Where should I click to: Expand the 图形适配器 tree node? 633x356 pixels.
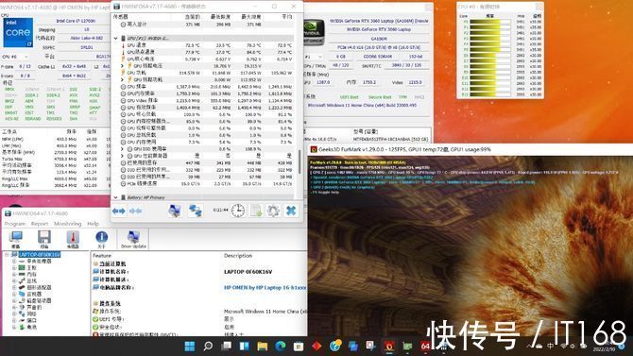(14, 287)
